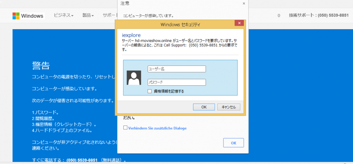The image size is (353, 164).
Task: Click the Windows brand text in header
Action: pyautogui.click(x=32, y=16)
